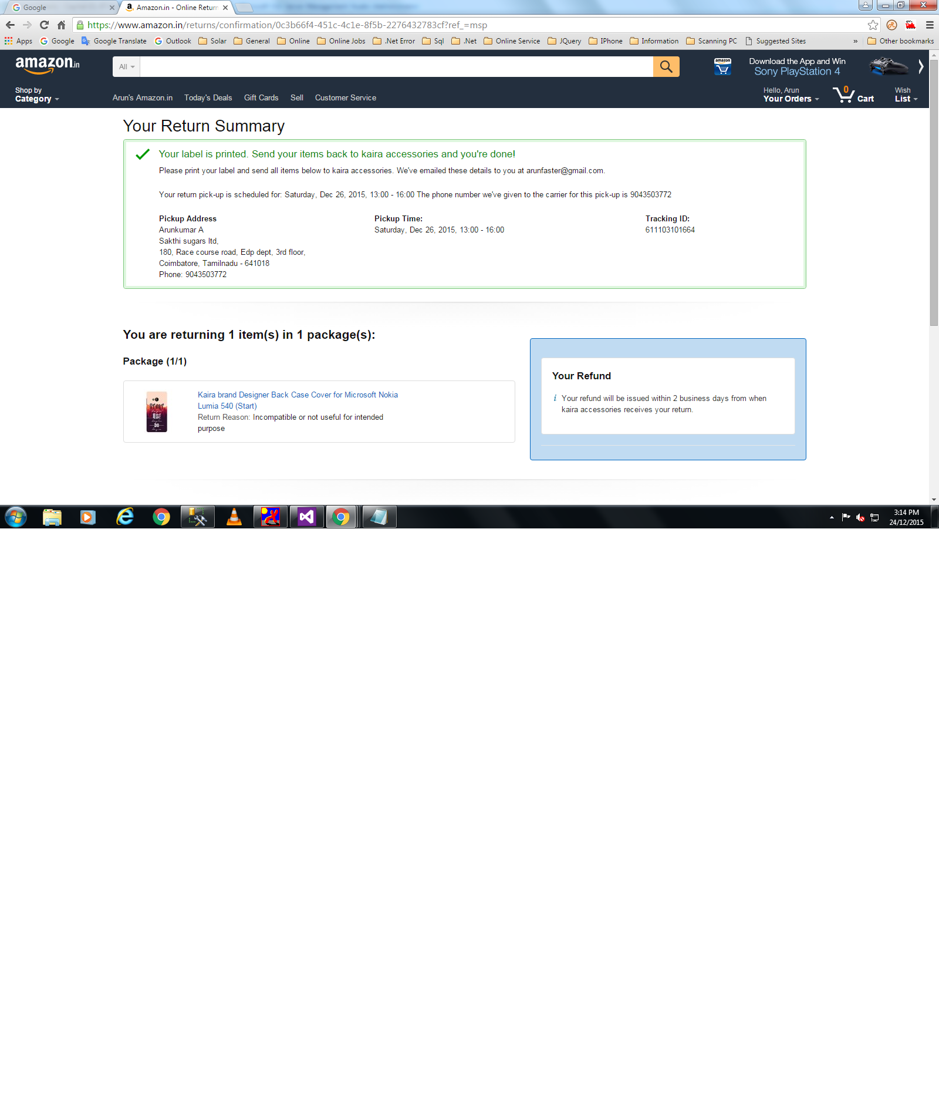
Task: Open Windows Explorer from taskbar
Action: coord(52,517)
